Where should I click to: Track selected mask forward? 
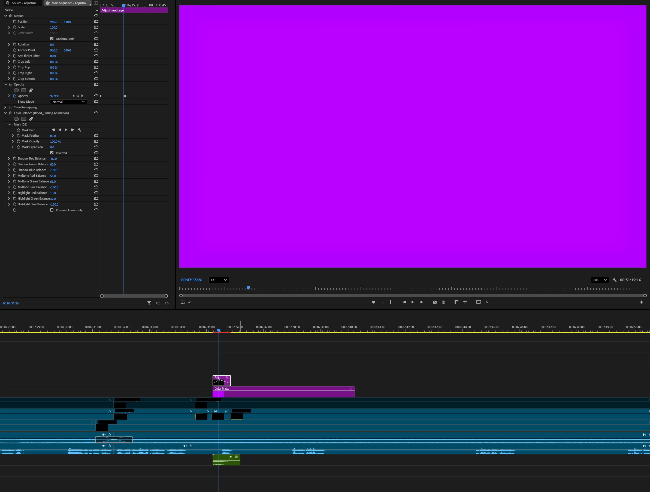tap(66, 130)
